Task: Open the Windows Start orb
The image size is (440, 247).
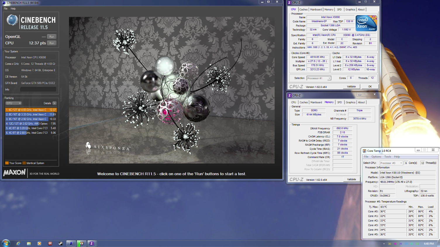Action: point(6,243)
